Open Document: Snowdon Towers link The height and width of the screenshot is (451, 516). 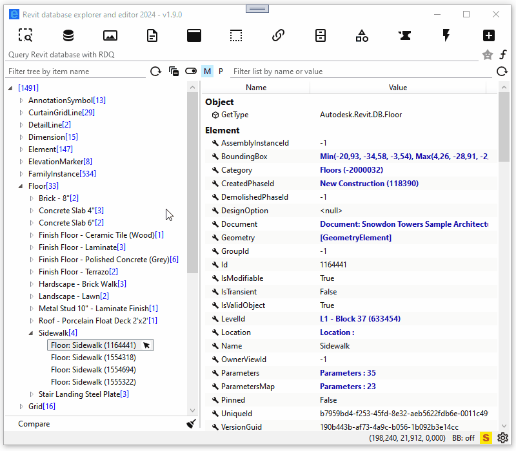point(404,224)
